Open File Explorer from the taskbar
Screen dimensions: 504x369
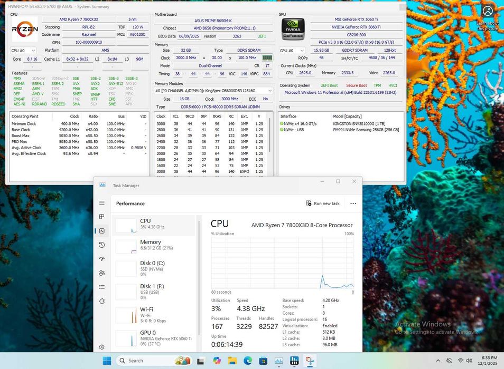232,361
